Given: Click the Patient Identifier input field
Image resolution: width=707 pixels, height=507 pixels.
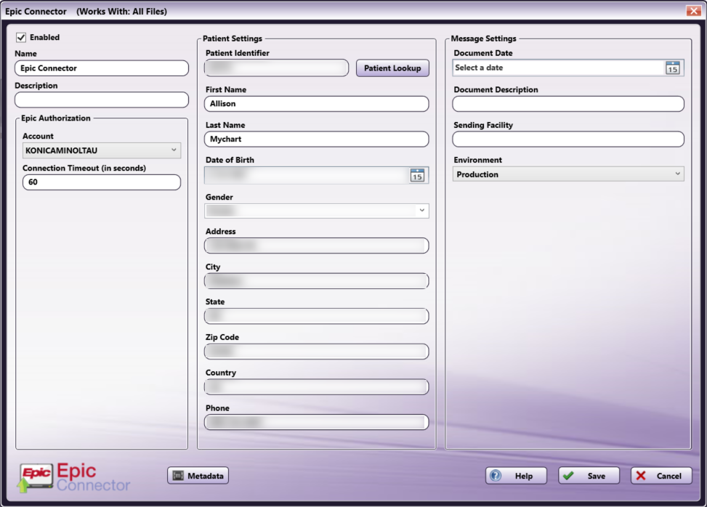Looking at the screenshot, I should tap(276, 68).
